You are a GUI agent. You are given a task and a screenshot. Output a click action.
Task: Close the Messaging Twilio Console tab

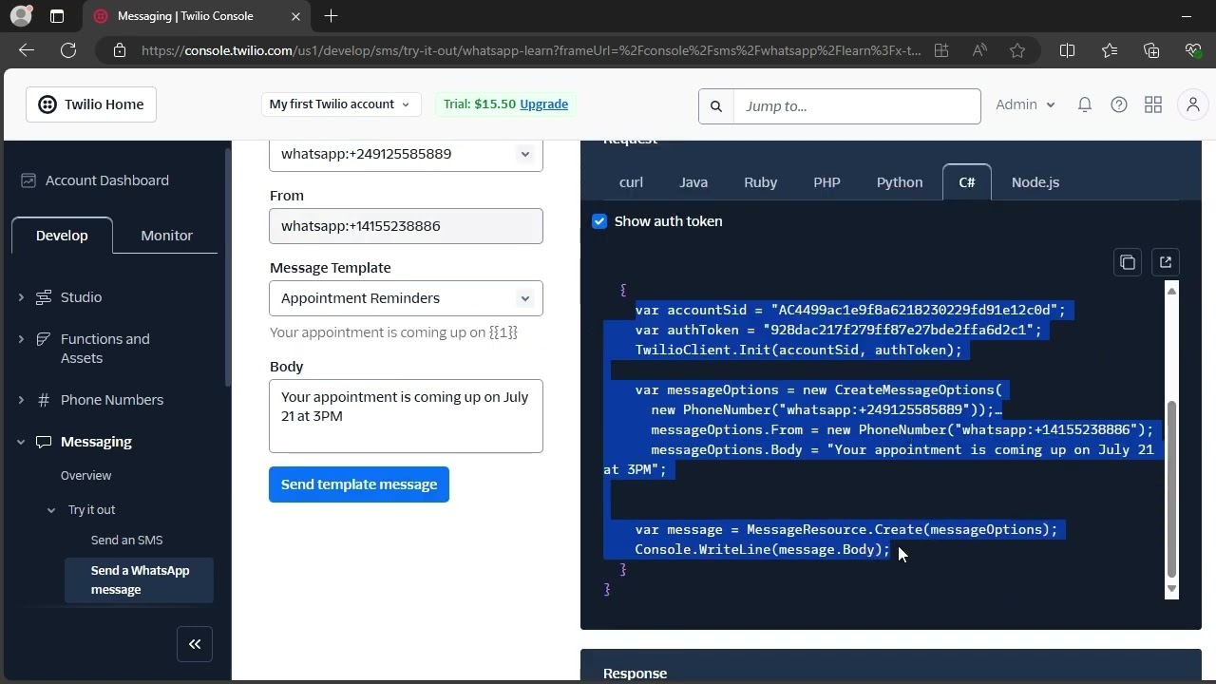295,16
